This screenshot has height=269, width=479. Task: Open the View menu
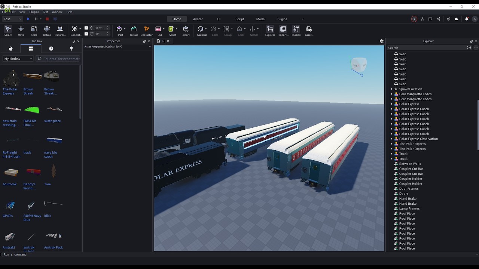pos(22,12)
